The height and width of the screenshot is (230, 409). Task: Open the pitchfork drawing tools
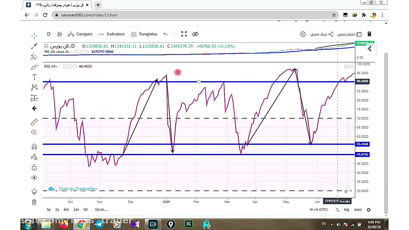(x=34, y=56)
